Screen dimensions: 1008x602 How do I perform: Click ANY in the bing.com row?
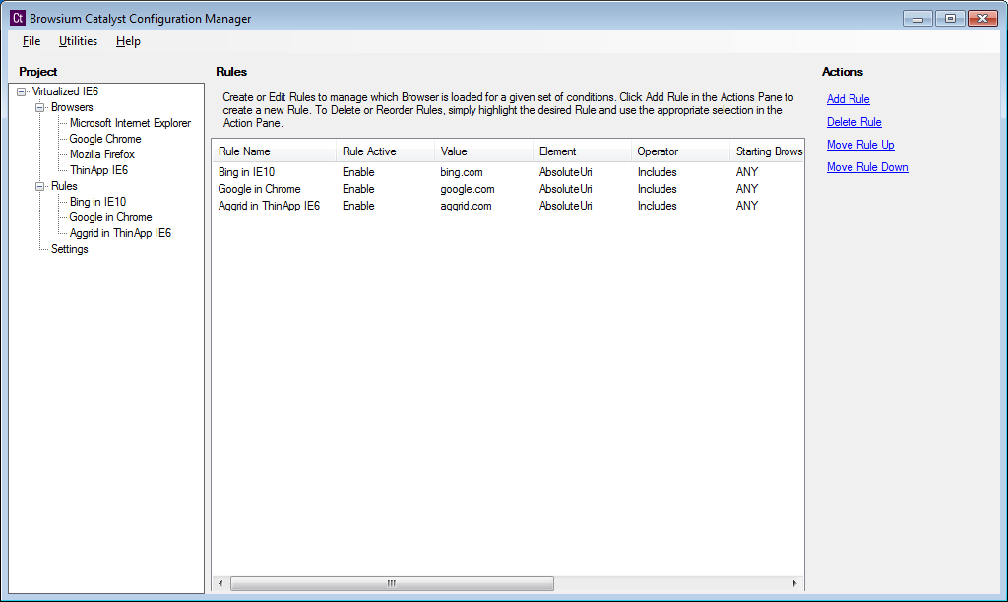point(747,172)
